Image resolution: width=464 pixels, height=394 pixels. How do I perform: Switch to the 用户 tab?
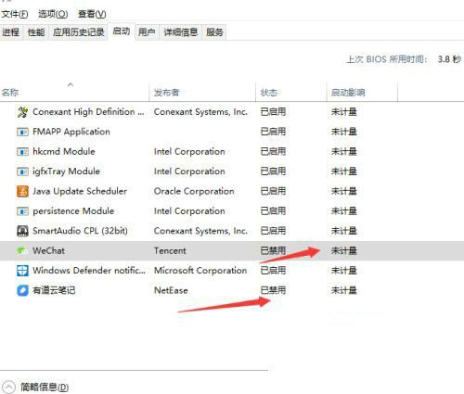(147, 32)
